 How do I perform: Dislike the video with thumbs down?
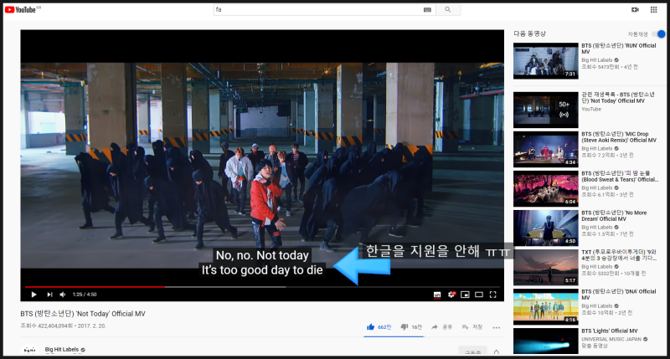(411, 327)
